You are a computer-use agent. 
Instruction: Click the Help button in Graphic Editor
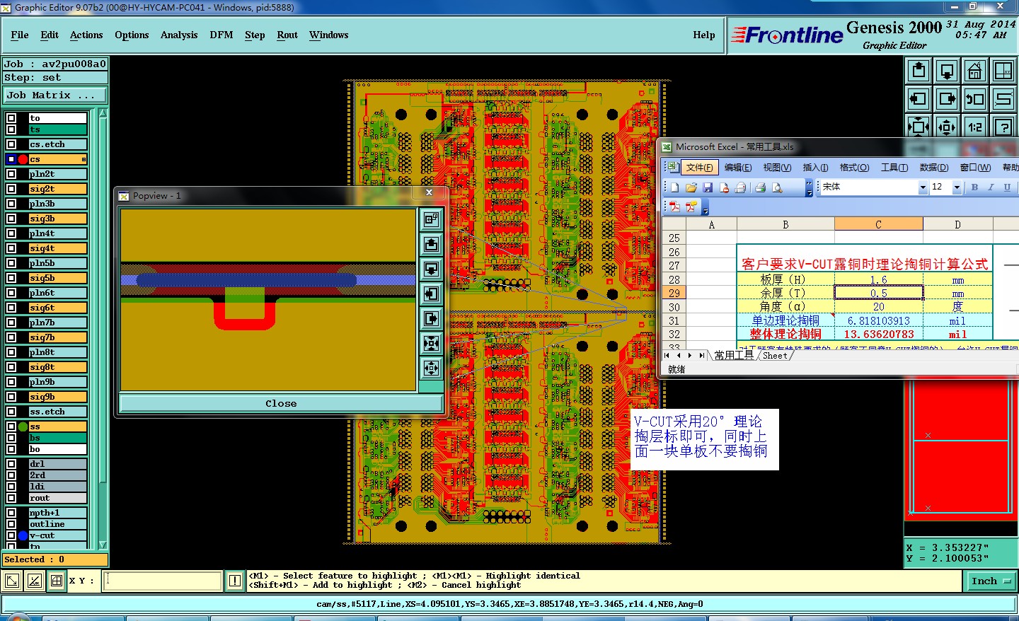[x=704, y=35]
